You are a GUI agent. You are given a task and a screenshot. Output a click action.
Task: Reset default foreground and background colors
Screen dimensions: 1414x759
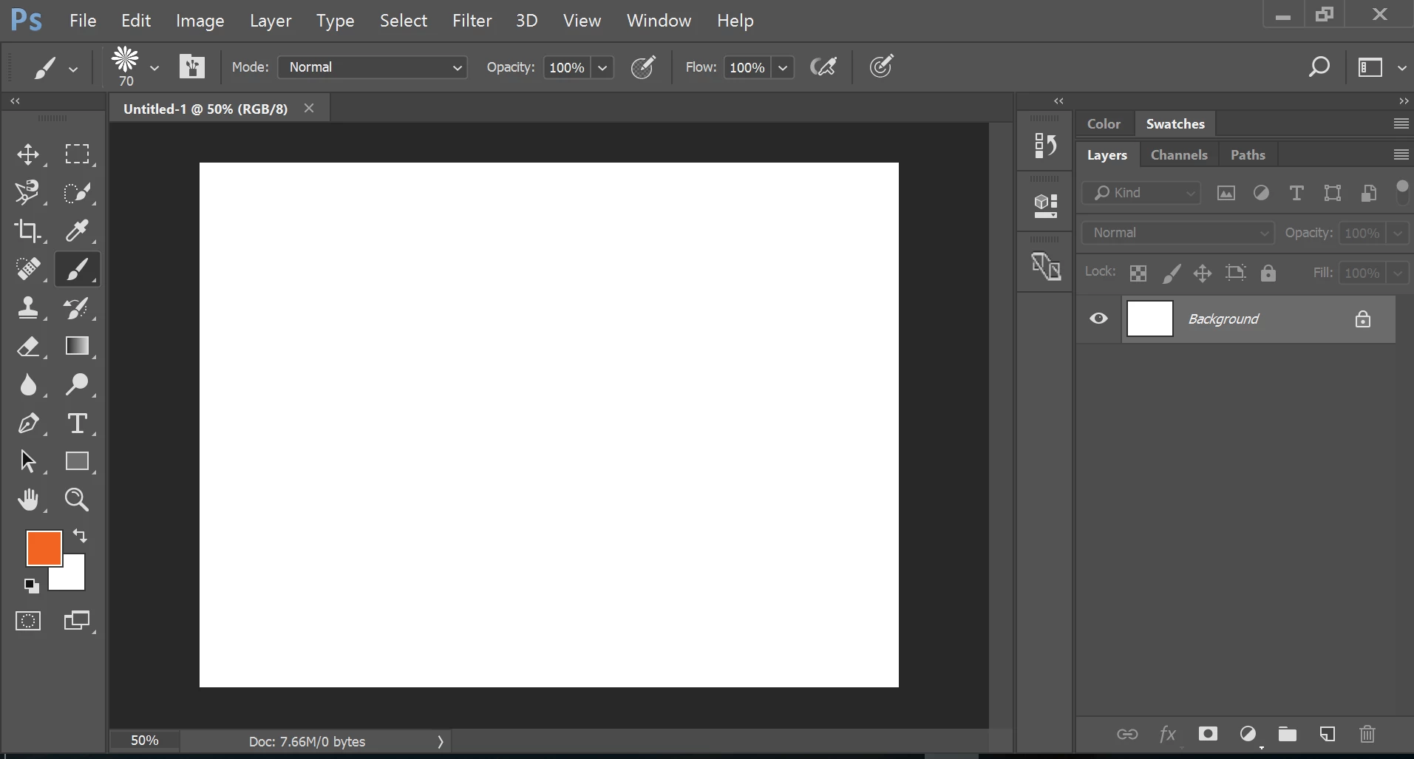coord(31,586)
